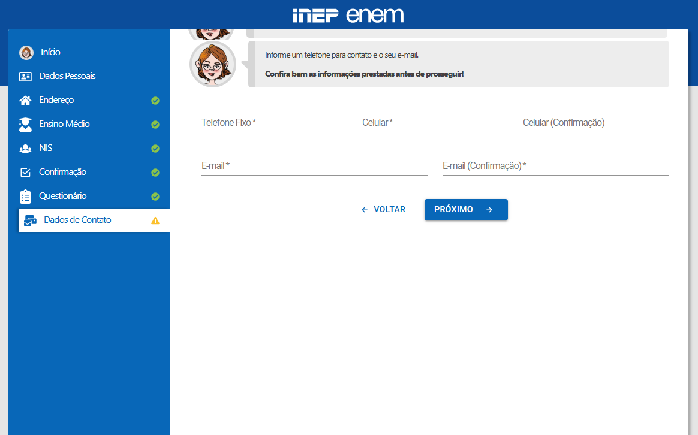The height and width of the screenshot is (435, 698).
Task: Focus the Telefone Fixo input field
Action: point(274,123)
